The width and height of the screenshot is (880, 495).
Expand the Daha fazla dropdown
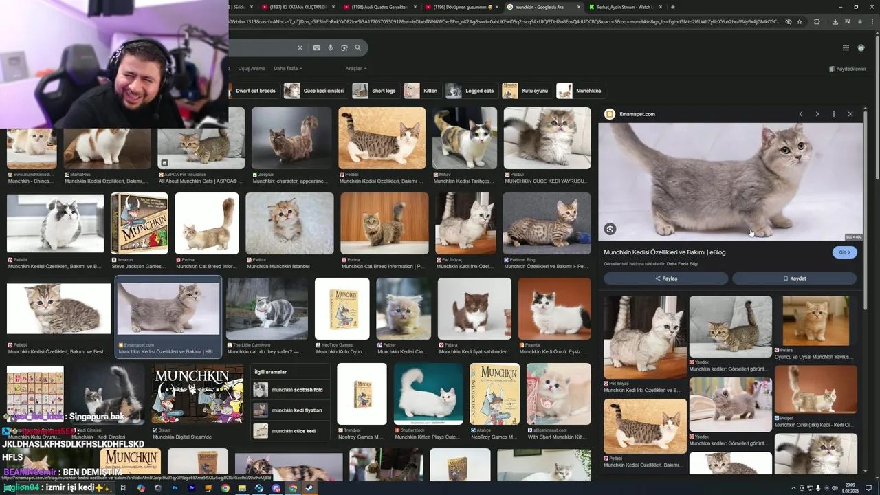click(x=288, y=69)
